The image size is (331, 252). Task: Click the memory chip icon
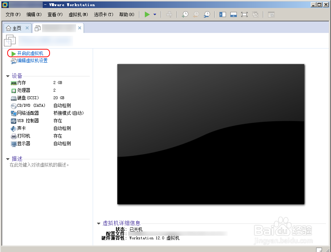pyautogui.click(x=13, y=83)
